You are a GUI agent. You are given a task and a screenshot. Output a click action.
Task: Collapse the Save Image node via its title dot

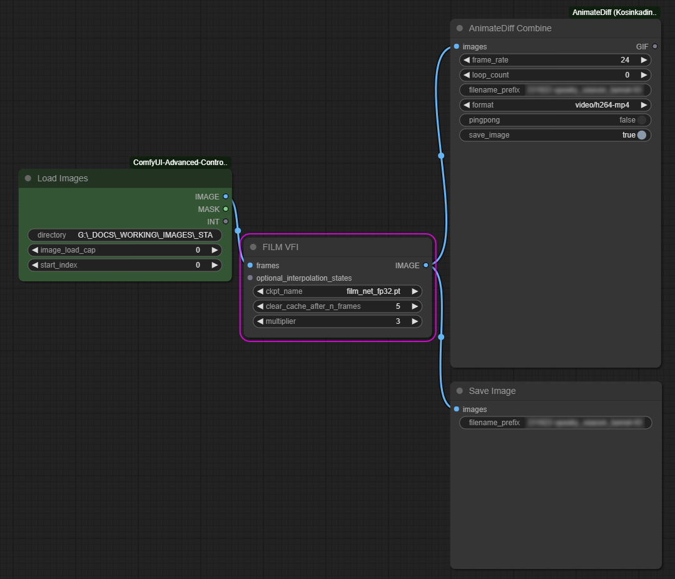coord(459,391)
